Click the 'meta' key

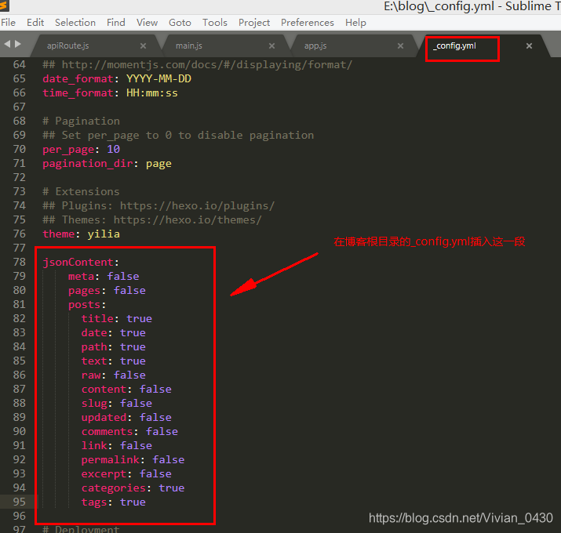82,277
